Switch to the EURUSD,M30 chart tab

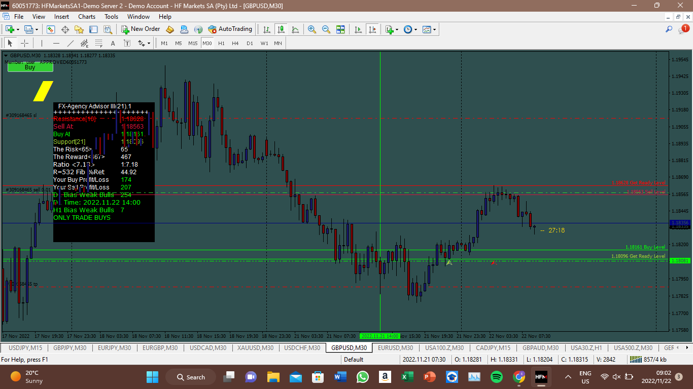click(x=395, y=348)
